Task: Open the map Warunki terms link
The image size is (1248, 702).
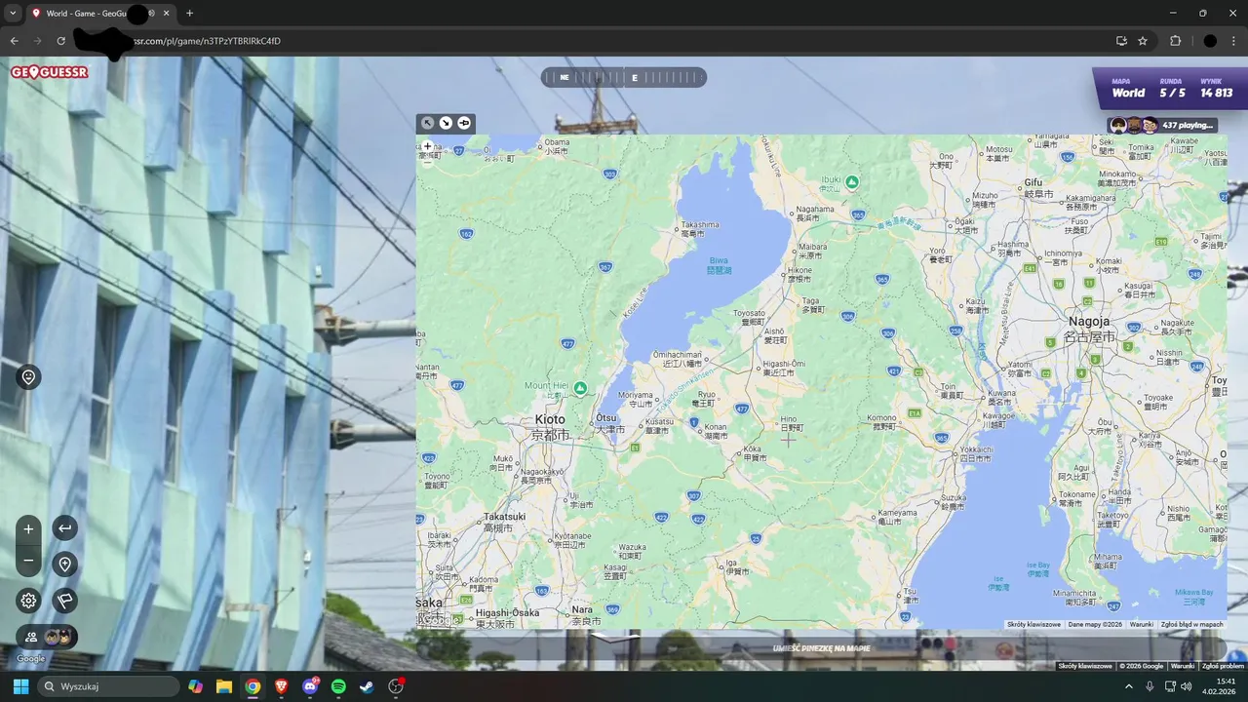Action: click(x=1142, y=624)
